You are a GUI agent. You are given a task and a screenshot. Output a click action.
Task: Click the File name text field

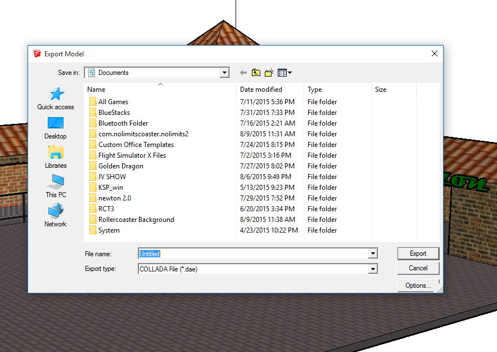pyautogui.click(x=253, y=254)
